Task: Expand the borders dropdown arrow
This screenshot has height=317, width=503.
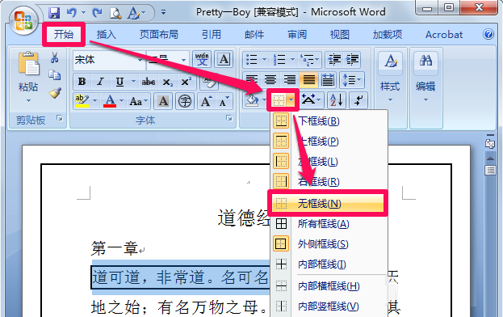Action: click(291, 100)
